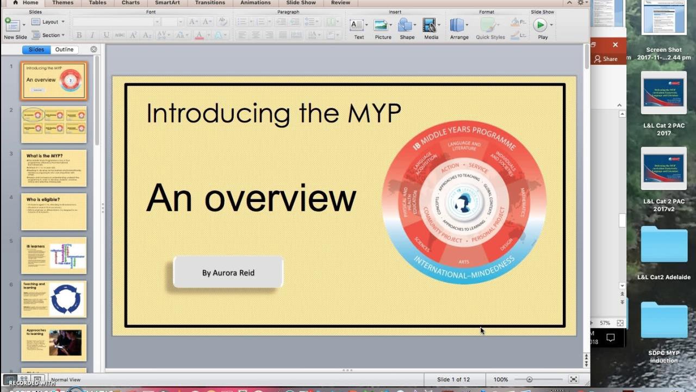The image size is (696, 392).
Task: Switch to the Animations tab
Action: pos(255,3)
